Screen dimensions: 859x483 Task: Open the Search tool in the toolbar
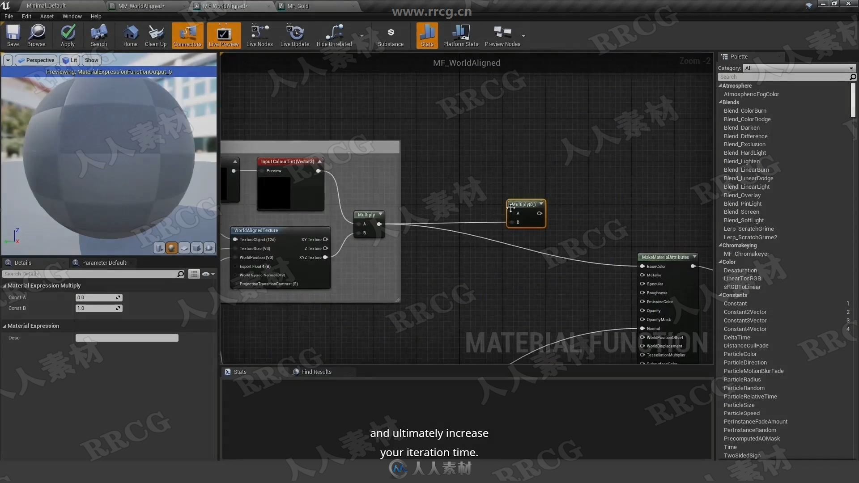(99, 35)
